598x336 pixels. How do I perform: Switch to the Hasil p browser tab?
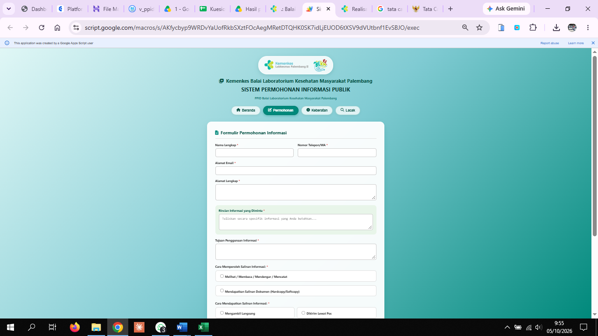tap(248, 9)
